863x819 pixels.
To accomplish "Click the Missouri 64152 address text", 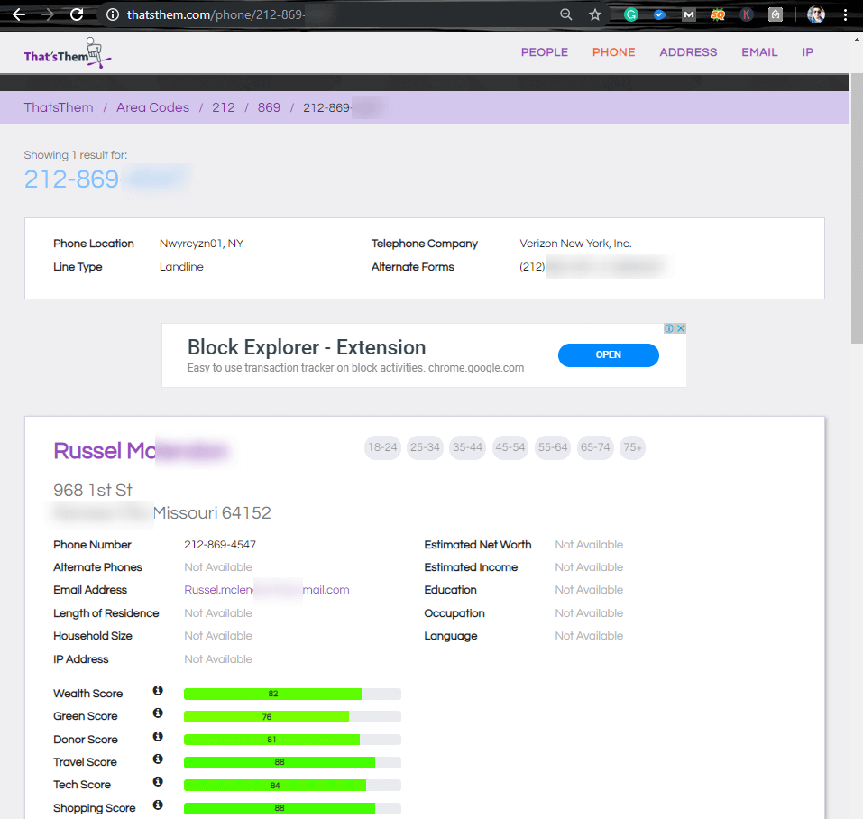I will [x=212, y=513].
